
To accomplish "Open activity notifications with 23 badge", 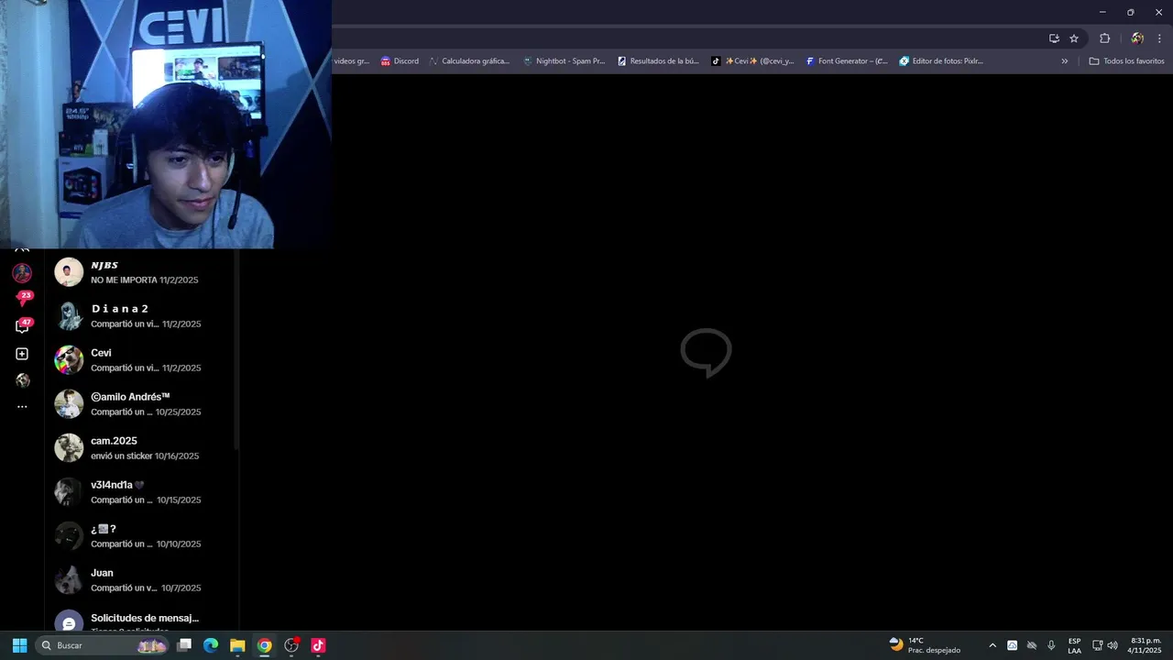I will tap(23, 299).
